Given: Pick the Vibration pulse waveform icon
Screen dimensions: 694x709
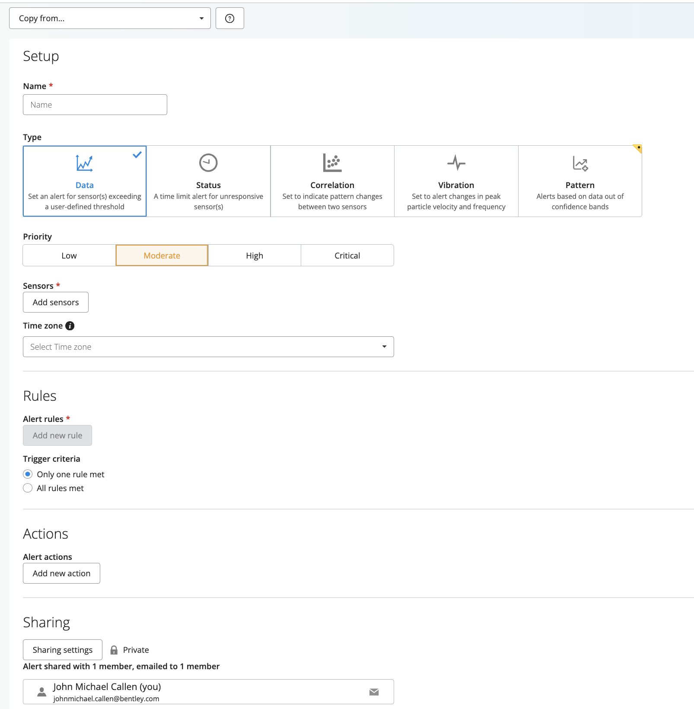Looking at the screenshot, I should click(x=456, y=163).
